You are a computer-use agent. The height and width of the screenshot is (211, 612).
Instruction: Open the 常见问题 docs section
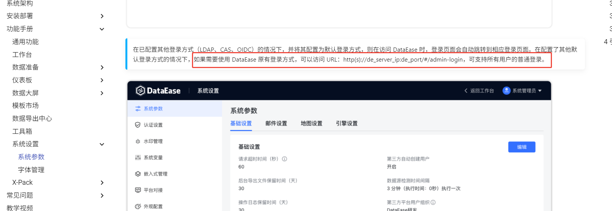click(20, 195)
